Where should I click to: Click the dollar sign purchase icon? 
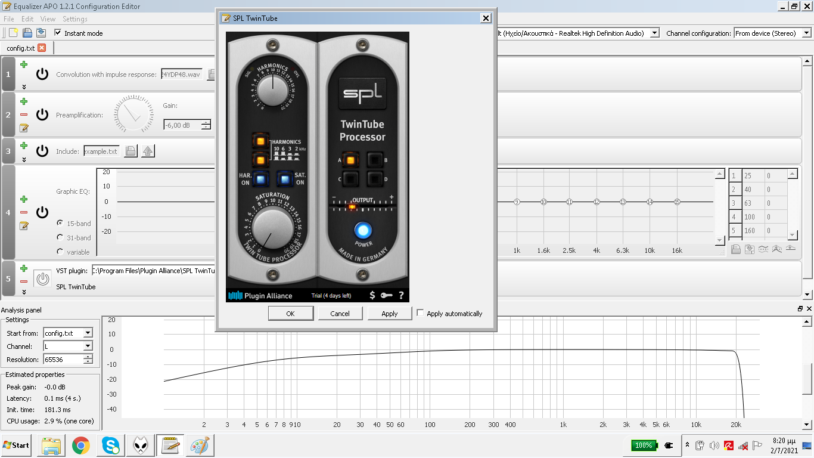tap(372, 295)
